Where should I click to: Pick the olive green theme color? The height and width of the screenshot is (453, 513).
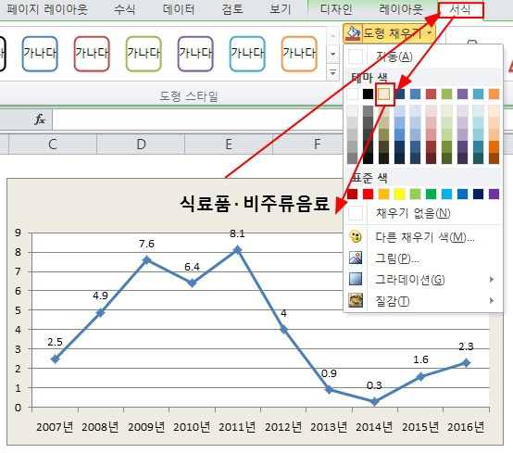[x=447, y=94]
